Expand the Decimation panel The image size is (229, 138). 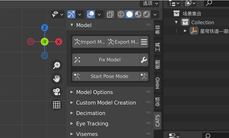coord(90,113)
